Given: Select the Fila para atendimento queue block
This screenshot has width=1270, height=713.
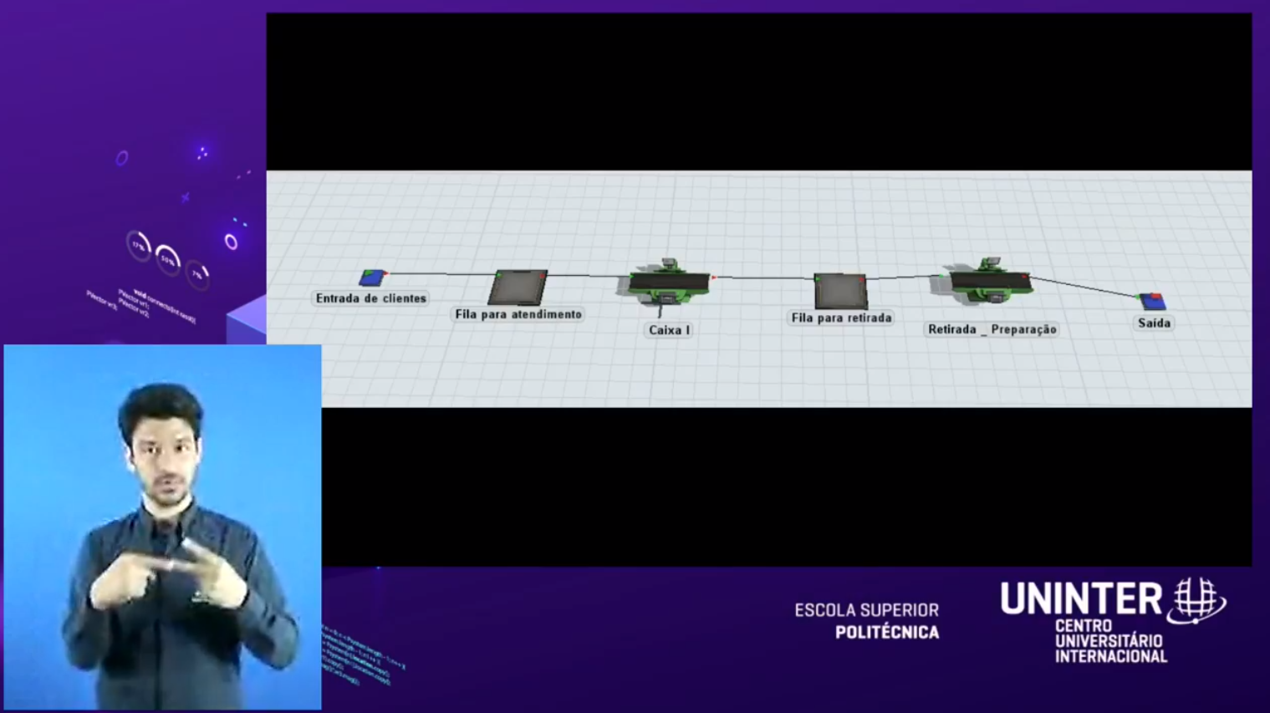Looking at the screenshot, I should (x=518, y=287).
